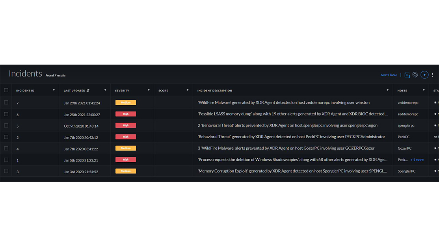Open the 'Possible LSASS memory dump' incident description
Screen dimensions: 439x247
pos(293,114)
